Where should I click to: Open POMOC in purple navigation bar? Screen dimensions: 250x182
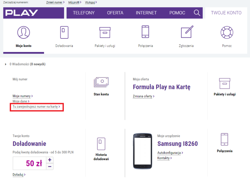click(177, 13)
